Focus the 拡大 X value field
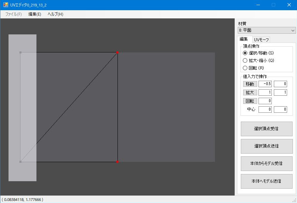This screenshot has width=297, height=203. [265, 92]
